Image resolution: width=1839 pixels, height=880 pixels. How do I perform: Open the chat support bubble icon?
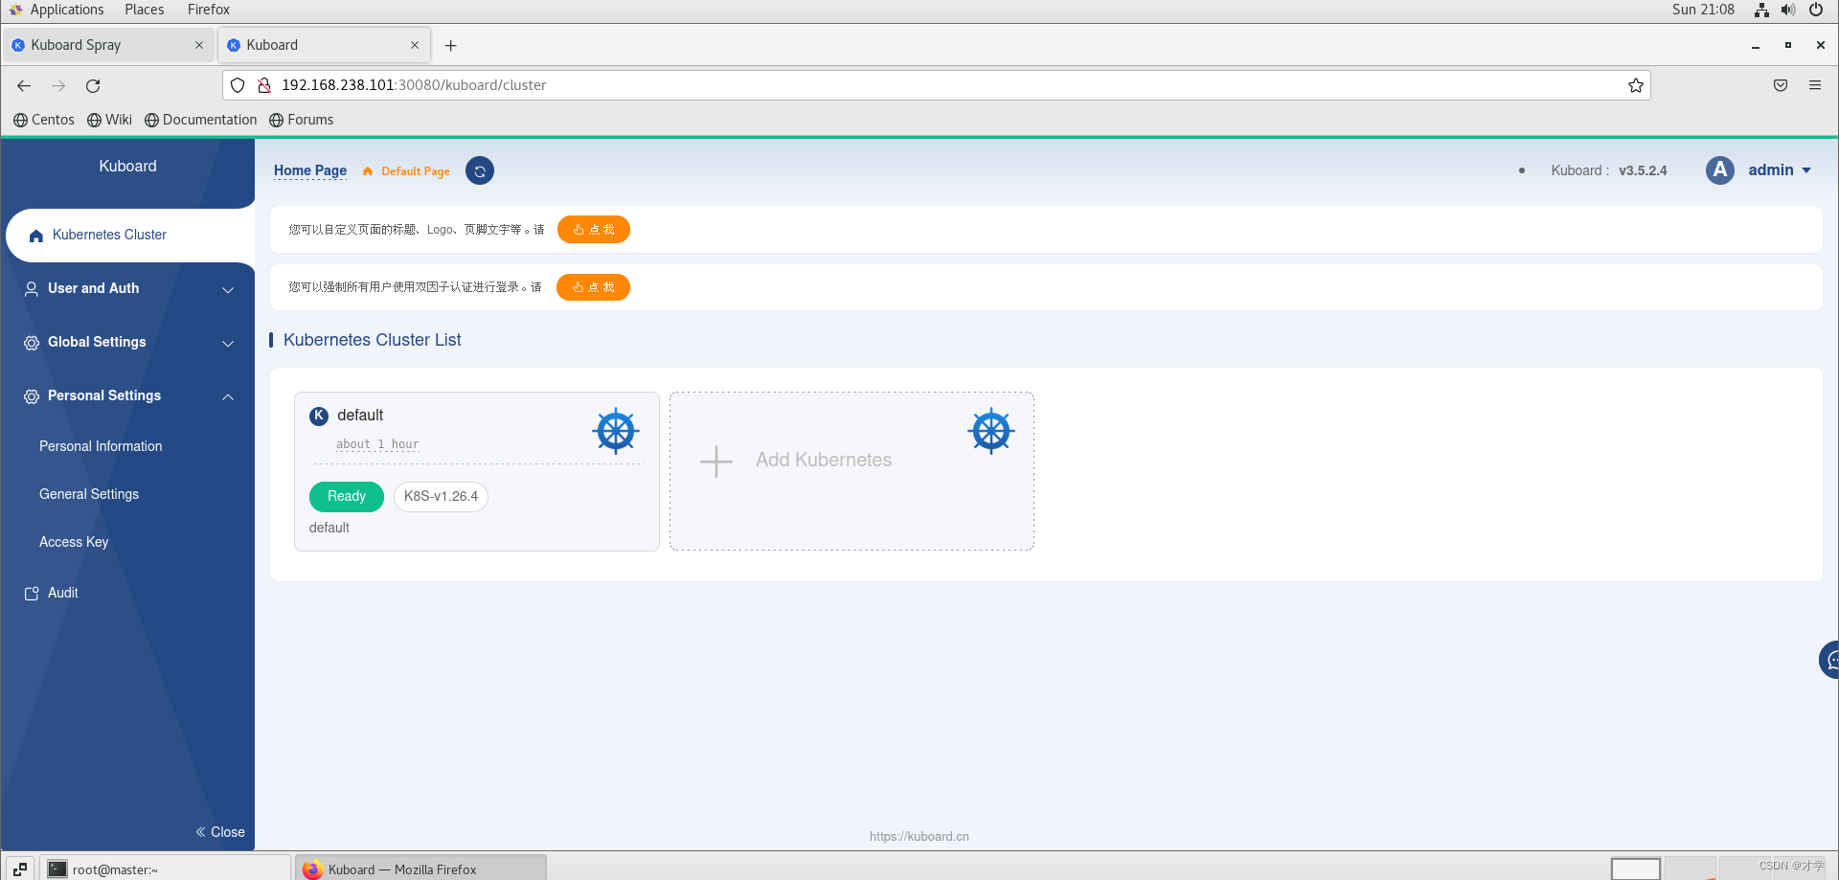1829,660
